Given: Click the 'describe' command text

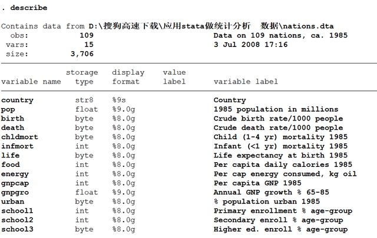Looking at the screenshot, I should click(29, 8).
